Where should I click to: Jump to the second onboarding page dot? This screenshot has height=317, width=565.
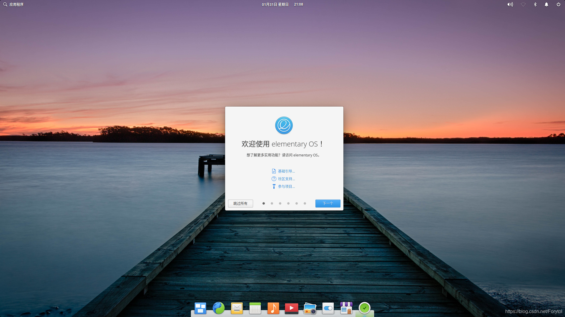point(272,203)
